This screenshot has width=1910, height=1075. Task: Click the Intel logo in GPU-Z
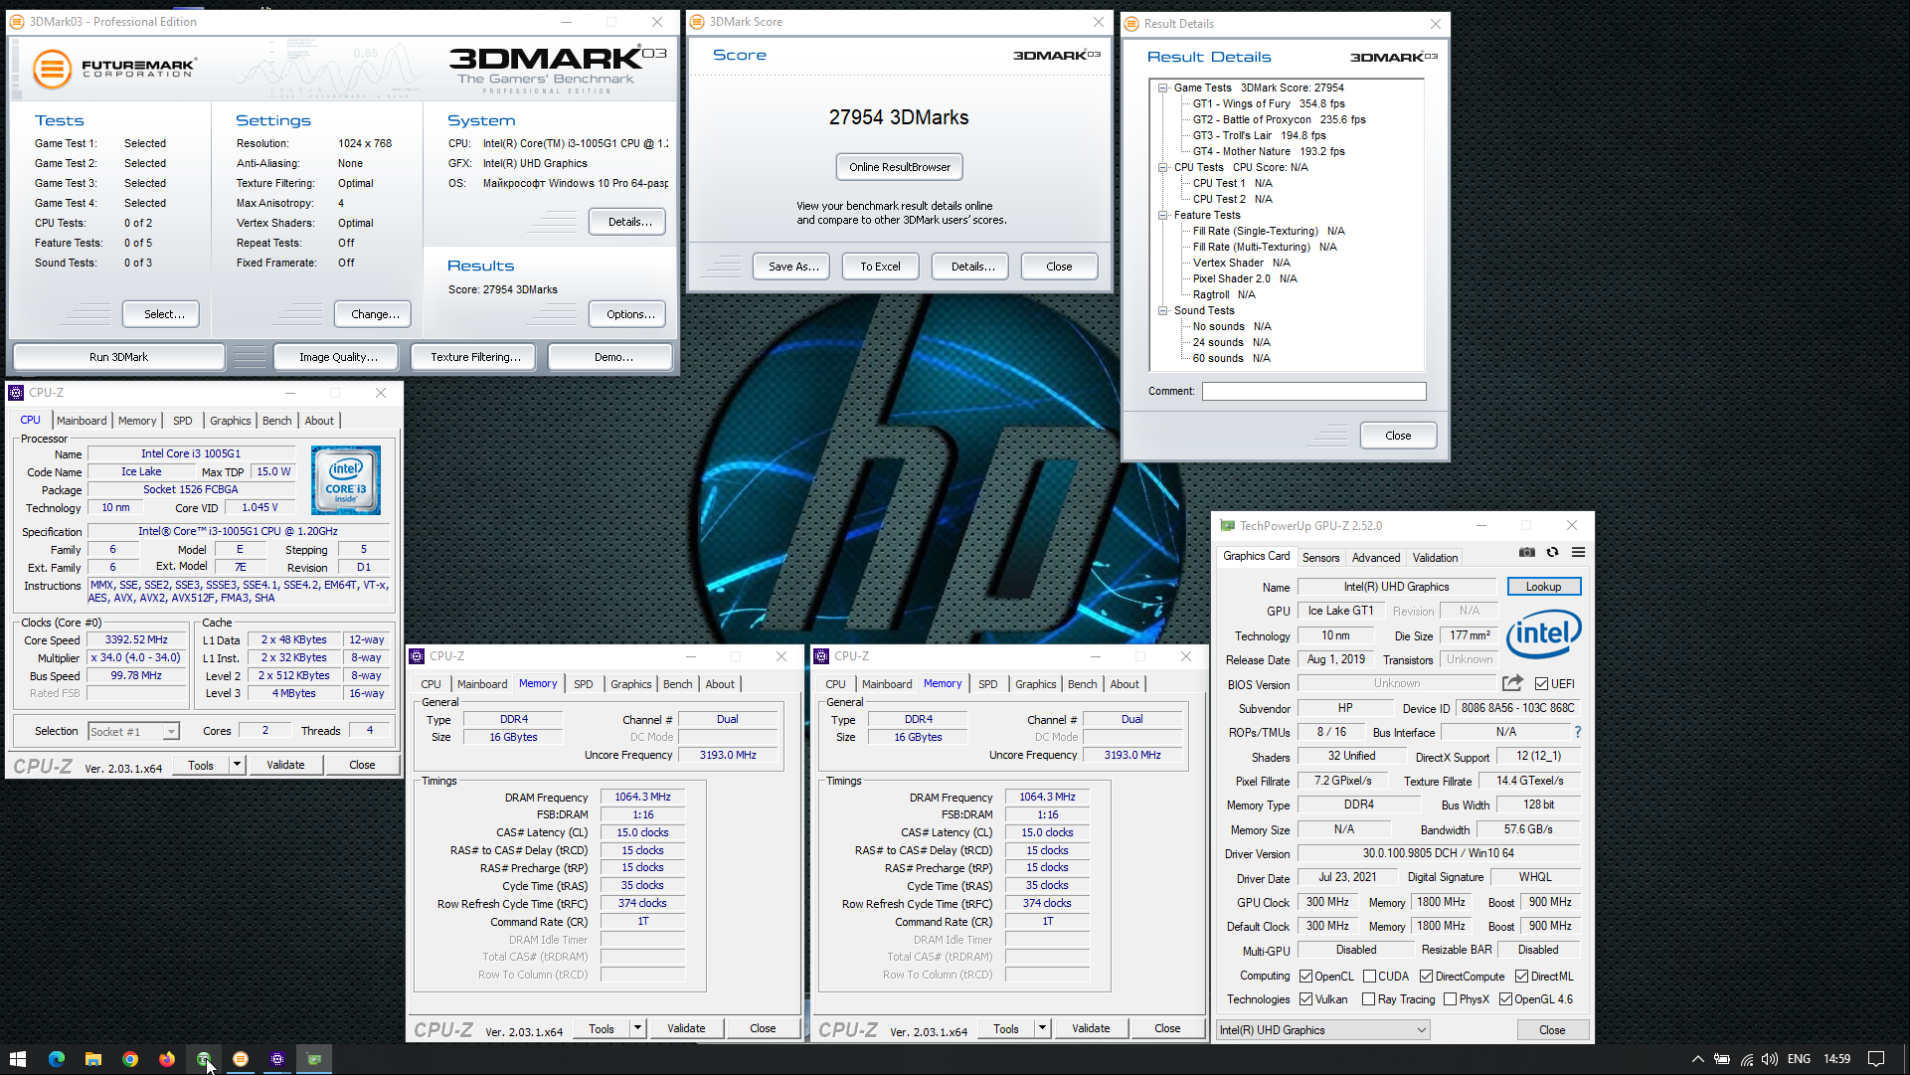[x=1543, y=633]
